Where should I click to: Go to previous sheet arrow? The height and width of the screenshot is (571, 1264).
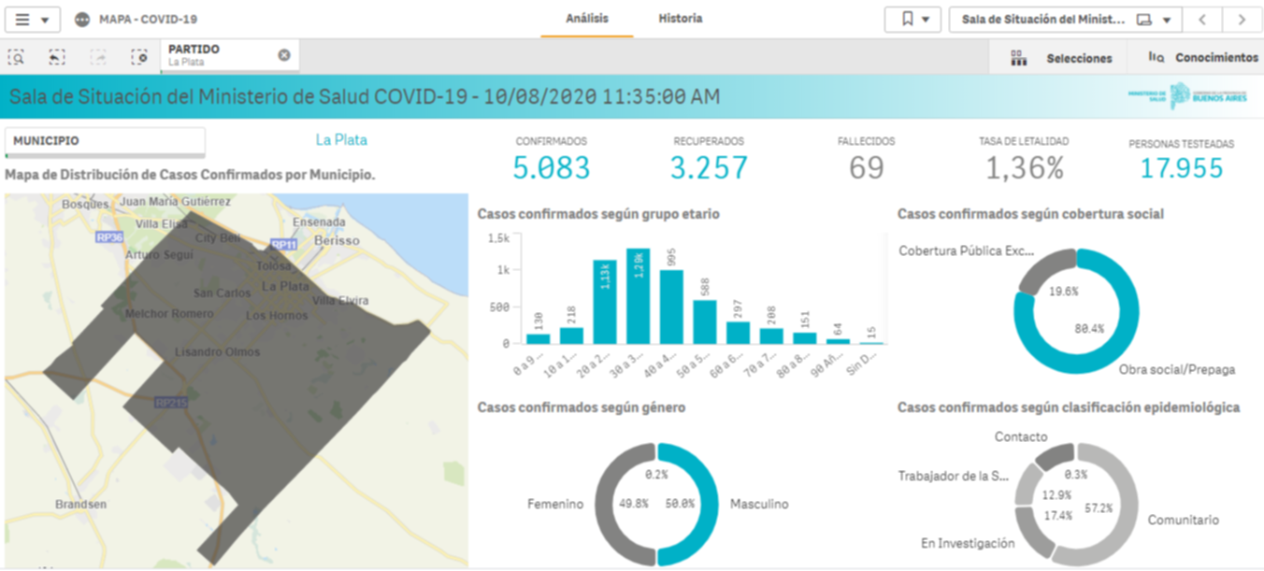[1203, 20]
